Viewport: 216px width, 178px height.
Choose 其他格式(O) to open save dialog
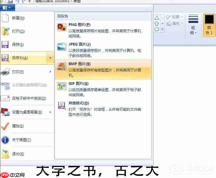pyautogui.click(x=103, y=109)
